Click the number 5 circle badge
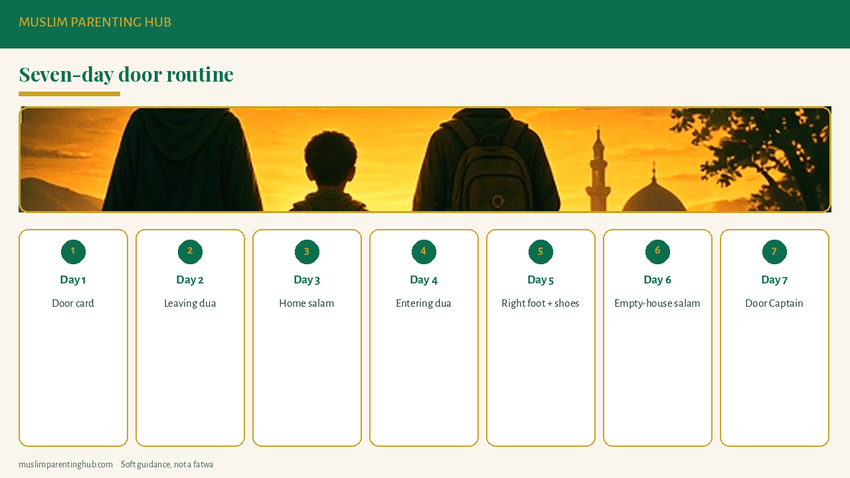Screen dimensions: 850x478 [541, 252]
